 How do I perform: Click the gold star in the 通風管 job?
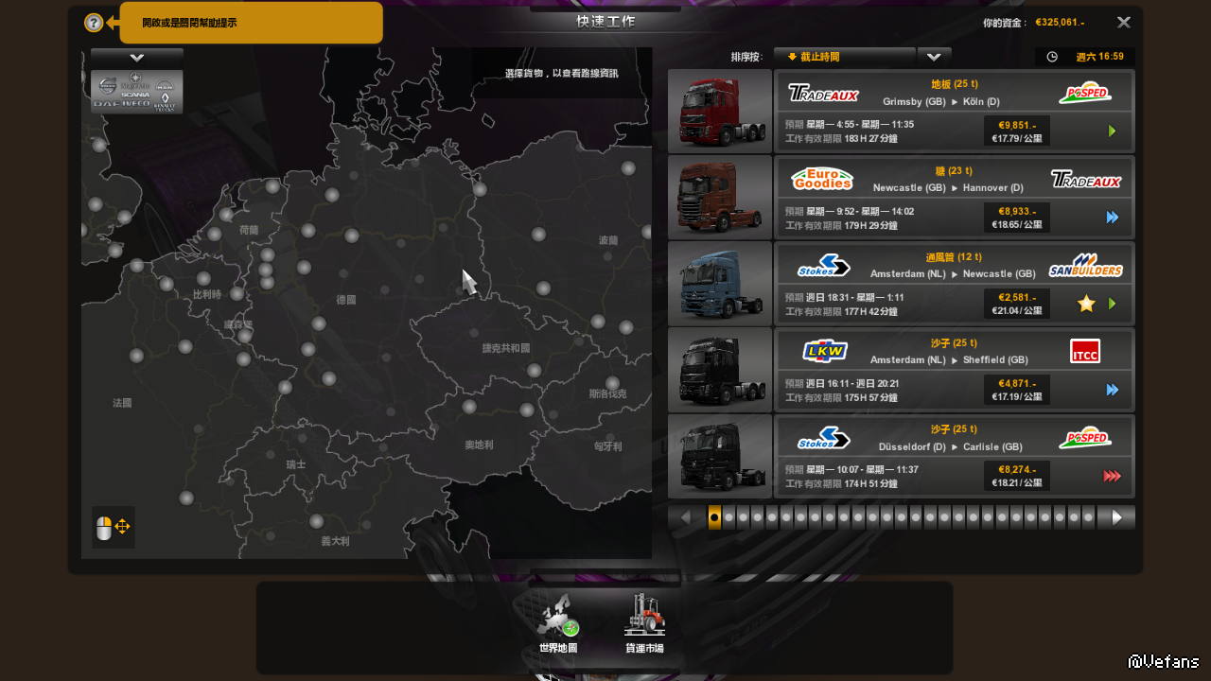(1086, 304)
